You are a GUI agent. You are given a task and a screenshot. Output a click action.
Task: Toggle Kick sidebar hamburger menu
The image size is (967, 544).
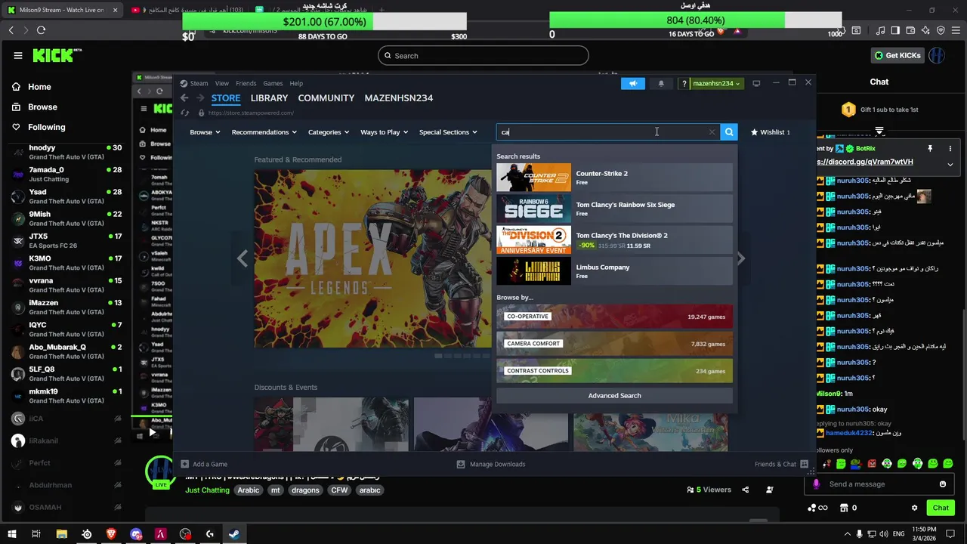click(x=18, y=56)
